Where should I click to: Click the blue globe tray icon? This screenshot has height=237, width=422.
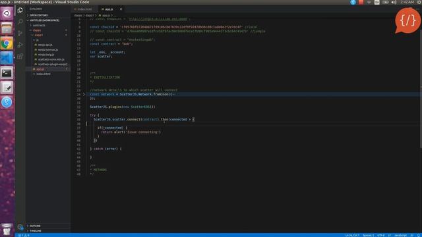click(353, 2)
